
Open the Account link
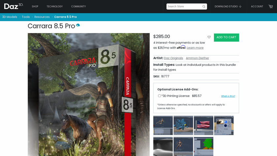point(257,6)
